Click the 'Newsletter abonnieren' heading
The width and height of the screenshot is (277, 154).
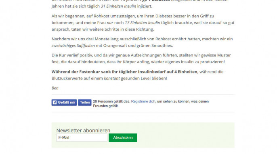83,130
